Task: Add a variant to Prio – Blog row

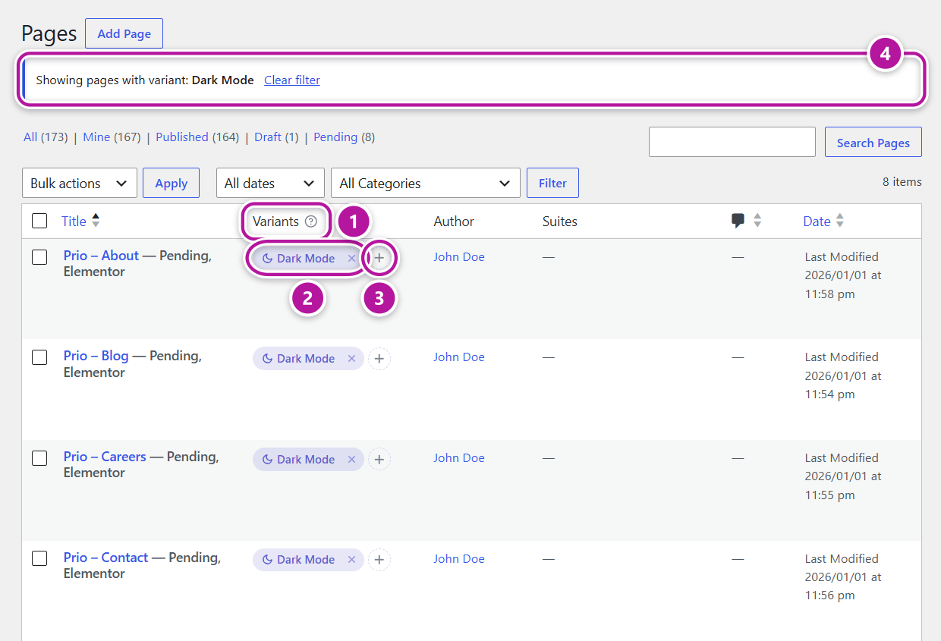Action: [x=379, y=359]
